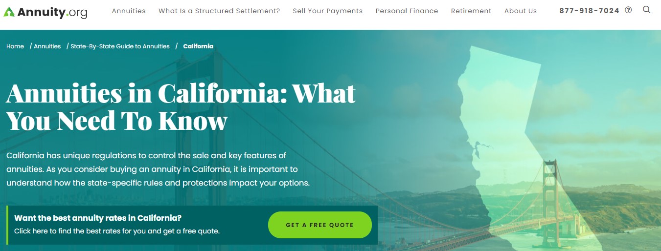Click the intro paragraph about California regulations
This screenshot has height=251, width=661.
tap(158, 169)
